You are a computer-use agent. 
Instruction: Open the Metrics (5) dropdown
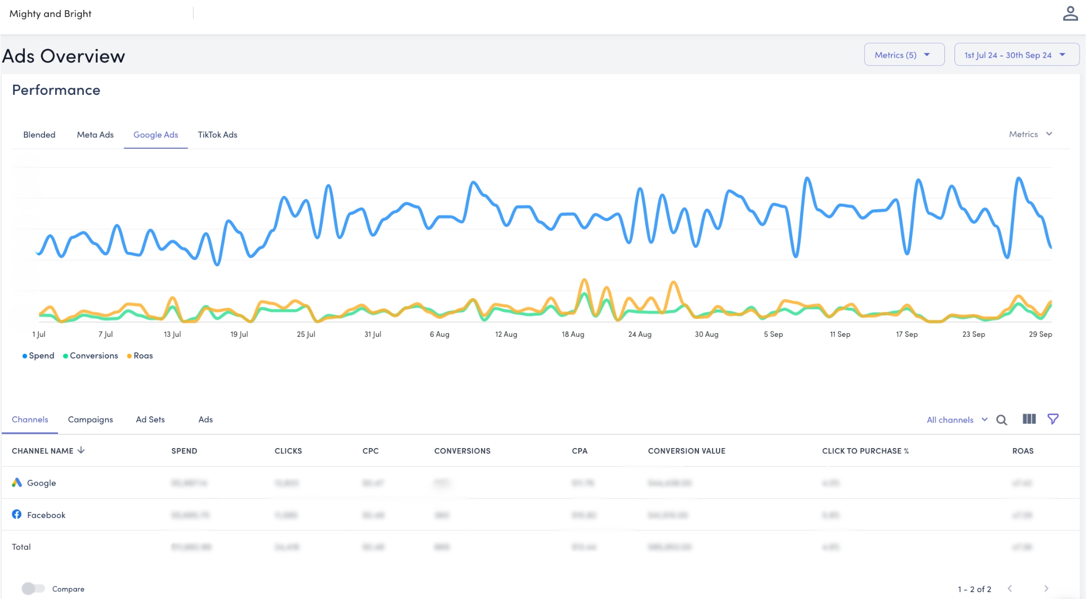[x=904, y=55]
